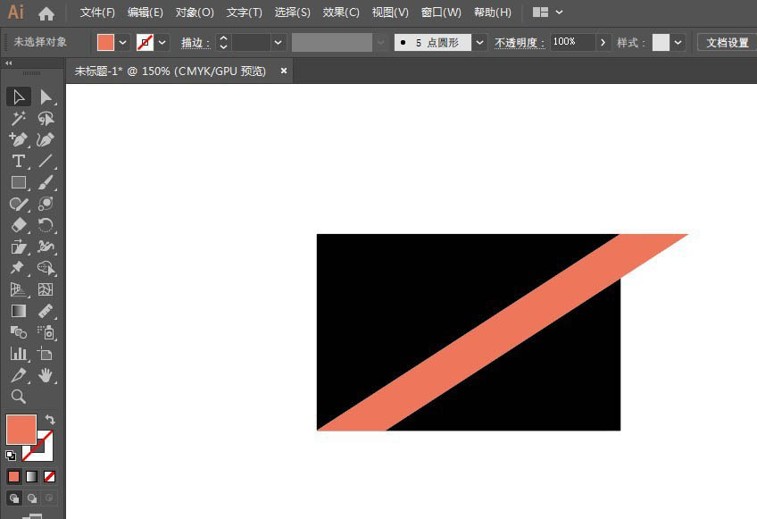Screen dimensions: 757x519
Task: Activate the Type tool
Action: click(x=19, y=161)
